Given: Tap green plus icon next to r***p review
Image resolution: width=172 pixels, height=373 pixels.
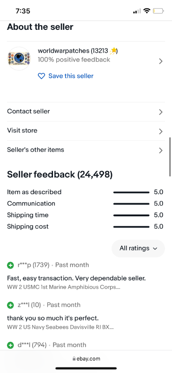Looking at the screenshot, I should (x=10, y=265).
